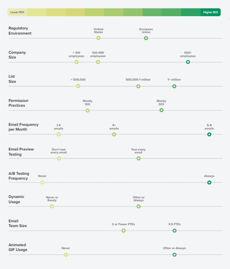This screenshot has width=230, height=269.
Task: Click the 3-5 FTEs team size marker
Action: click(175, 230)
